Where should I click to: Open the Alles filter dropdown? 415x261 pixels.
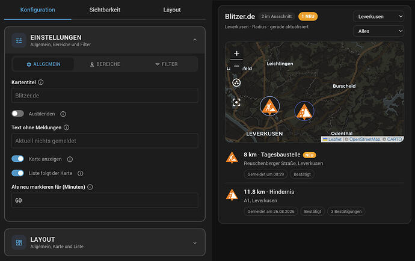(x=379, y=31)
